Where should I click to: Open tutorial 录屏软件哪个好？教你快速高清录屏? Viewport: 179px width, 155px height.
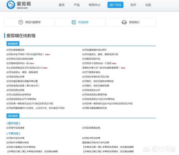point(101,68)
